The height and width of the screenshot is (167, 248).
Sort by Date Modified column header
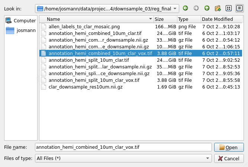tap(222, 19)
